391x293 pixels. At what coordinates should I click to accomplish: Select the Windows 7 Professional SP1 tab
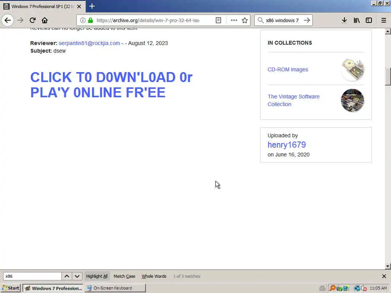coord(43,6)
